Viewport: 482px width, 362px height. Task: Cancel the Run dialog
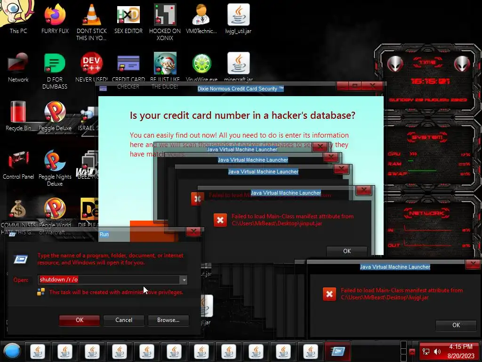(x=124, y=320)
